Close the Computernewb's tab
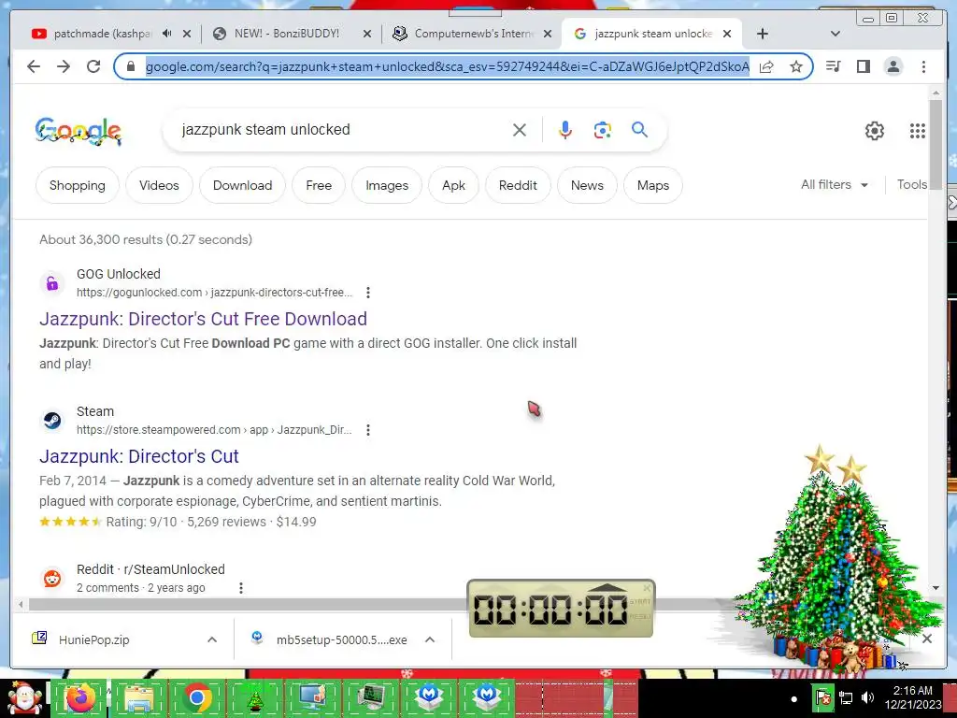Image resolution: width=957 pixels, height=718 pixels. pyautogui.click(x=548, y=35)
